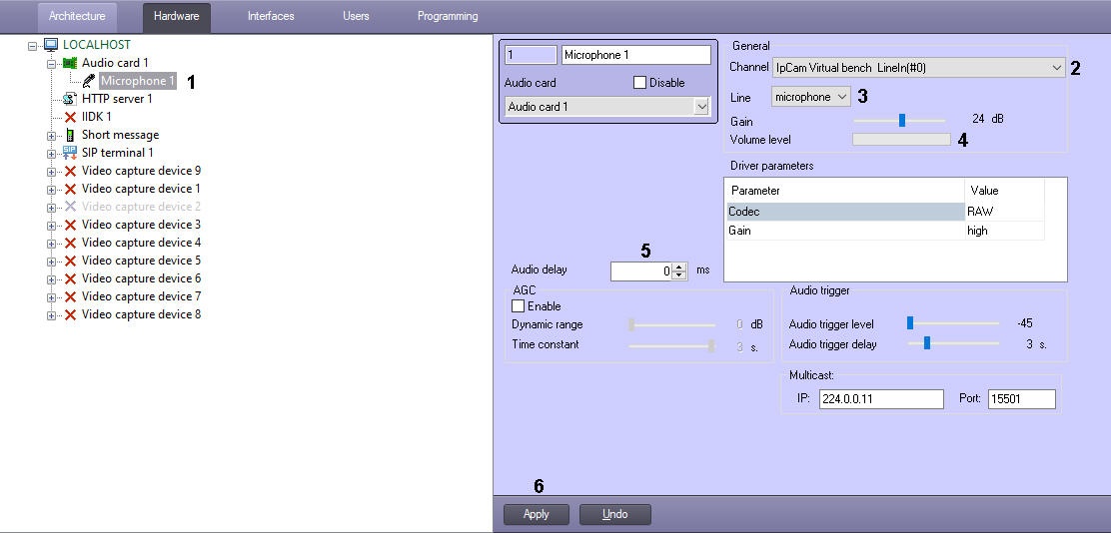Viewport: 1111px width, 533px height.
Task: Click red X icon of Video capture device 1
Action: click(70, 189)
